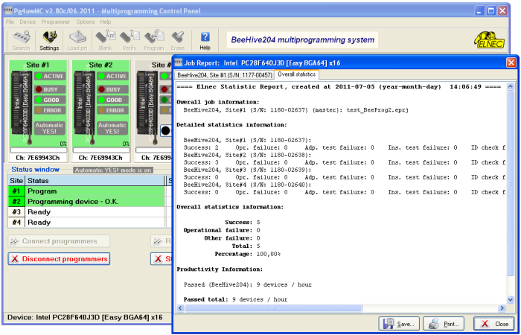The width and height of the screenshot is (521, 335).
Task: Switch to the BeeHive204, Site #1 report tab
Action: pyautogui.click(x=225, y=75)
